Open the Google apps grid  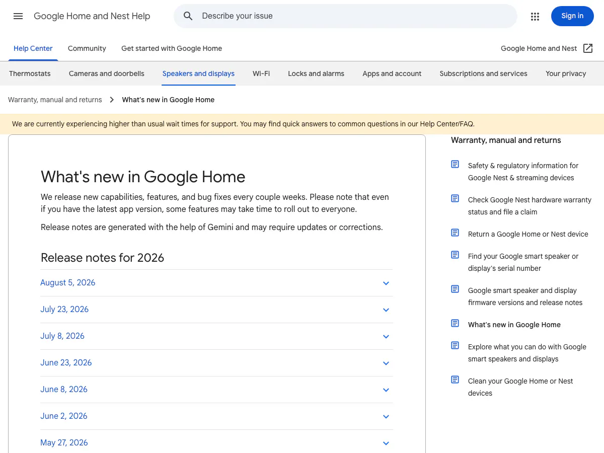(x=535, y=16)
